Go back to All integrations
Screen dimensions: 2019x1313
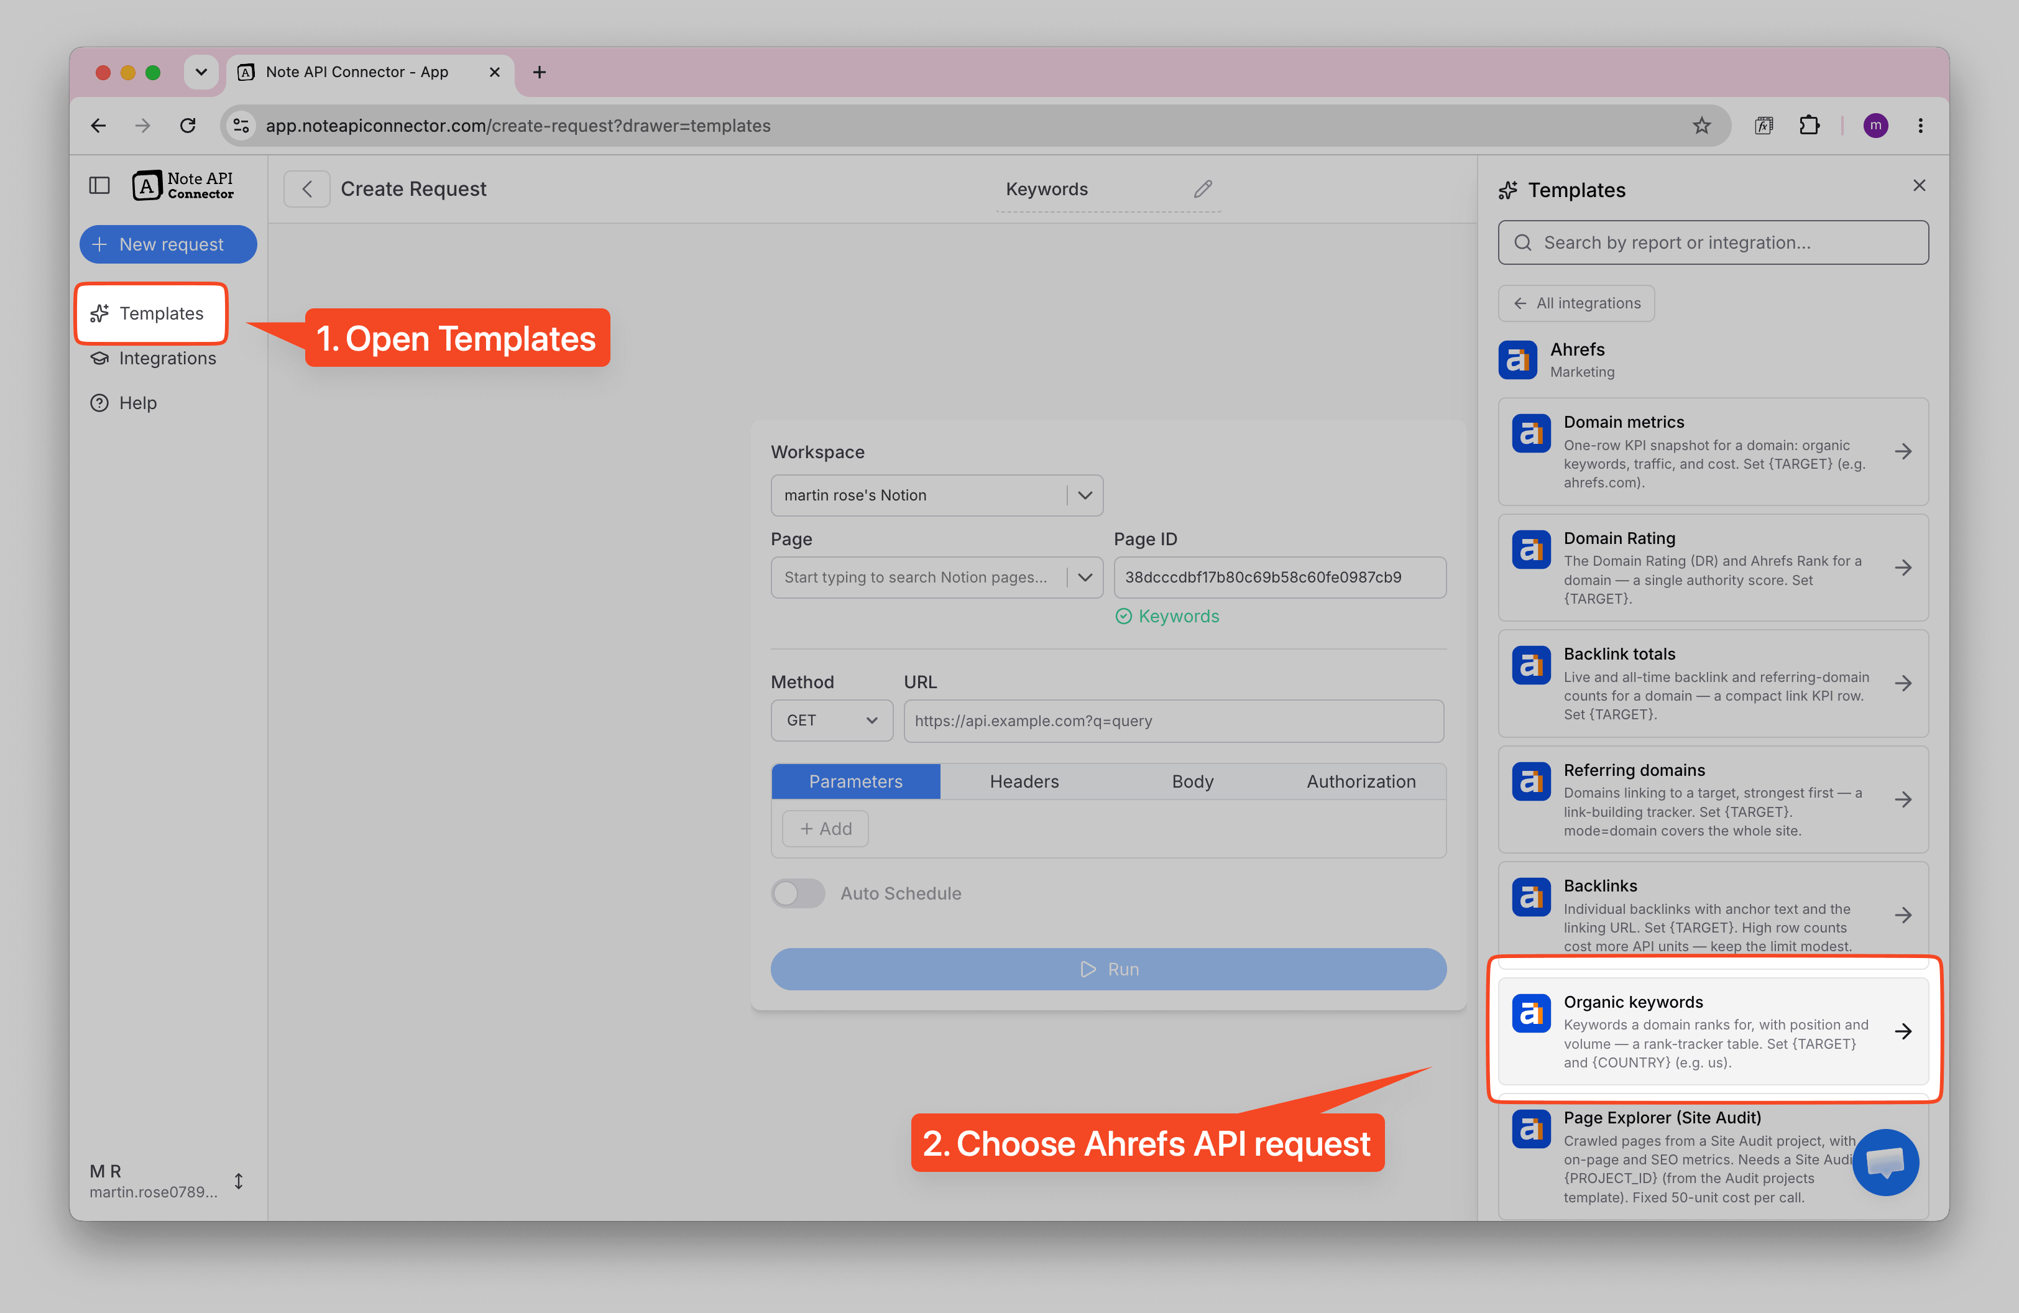[x=1576, y=303]
